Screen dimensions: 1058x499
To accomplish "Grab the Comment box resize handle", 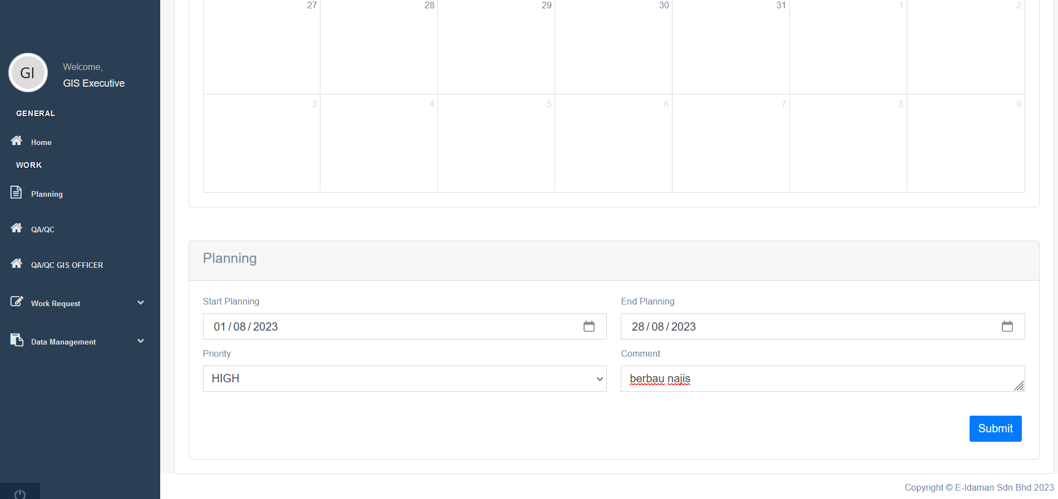I will 1019,386.
